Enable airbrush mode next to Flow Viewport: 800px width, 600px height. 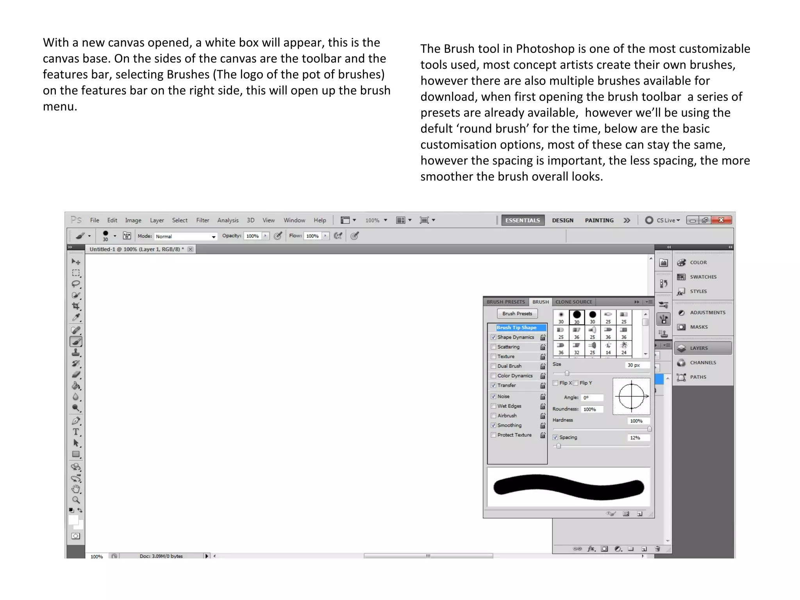[338, 236]
